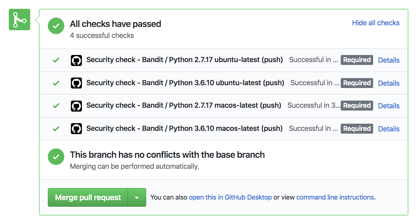The width and height of the screenshot is (416, 221).
Task: Click open this in GitHub Desktop link
Action: (230, 197)
